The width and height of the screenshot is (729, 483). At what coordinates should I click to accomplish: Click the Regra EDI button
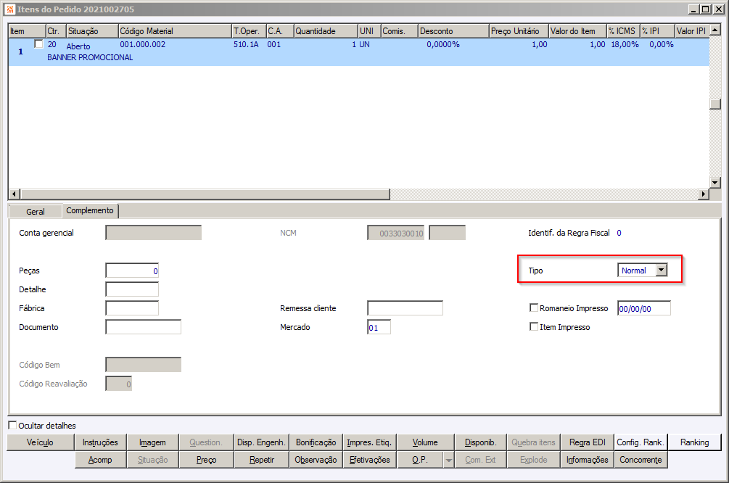pyautogui.click(x=588, y=442)
